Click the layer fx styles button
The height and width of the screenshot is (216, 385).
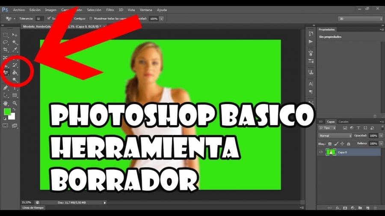pos(338,208)
